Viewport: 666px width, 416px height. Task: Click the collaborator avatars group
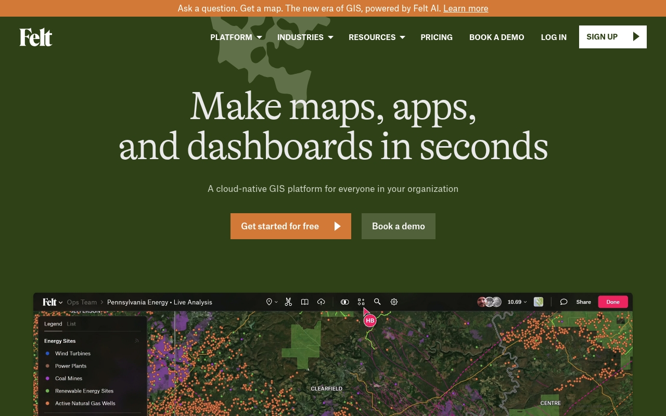(x=489, y=302)
